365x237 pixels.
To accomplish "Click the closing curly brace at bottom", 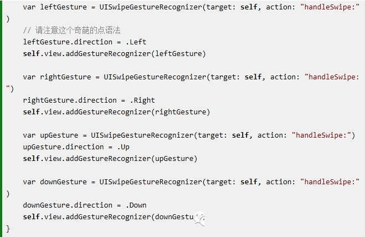I will click(8, 229).
